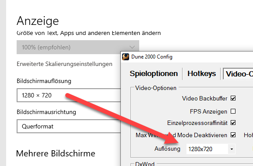This screenshot has height=166, width=253.
Task: Click the Video Backbuffer label text
Action: 204,98
